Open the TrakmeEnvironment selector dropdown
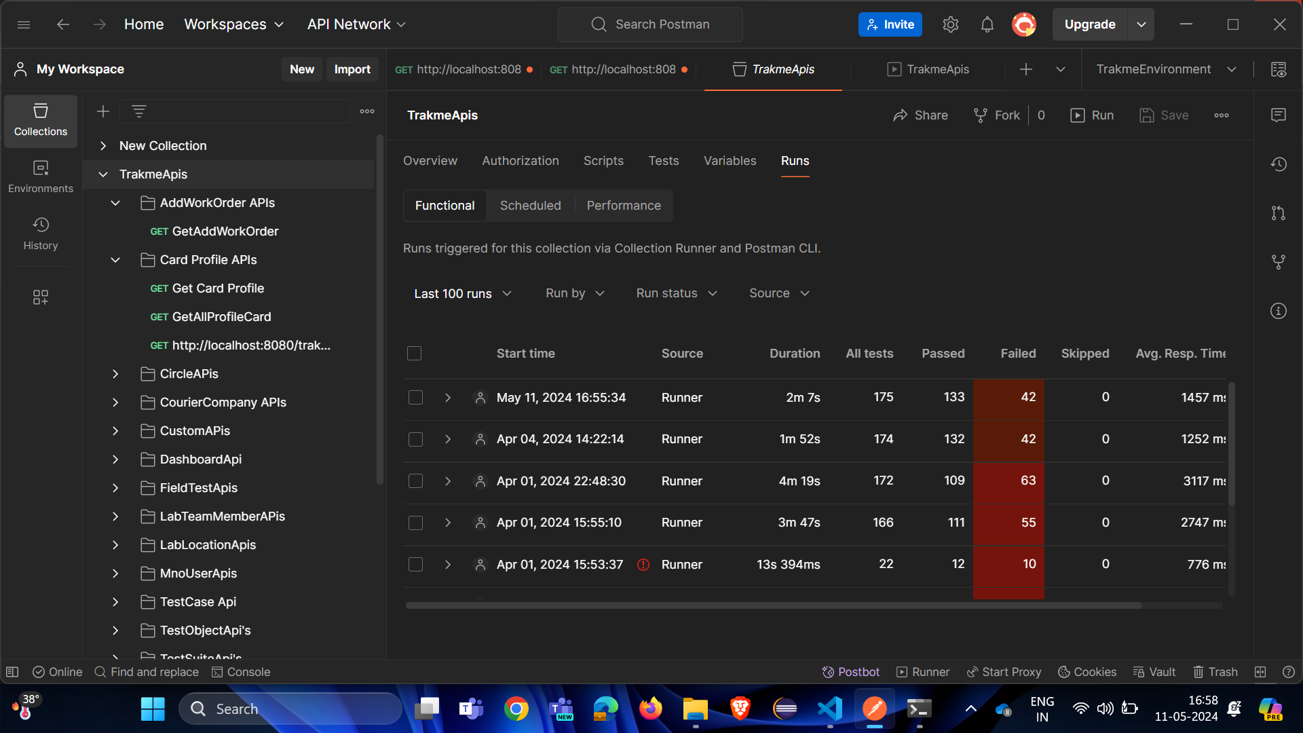The image size is (1303, 733). pos(1166,69)
